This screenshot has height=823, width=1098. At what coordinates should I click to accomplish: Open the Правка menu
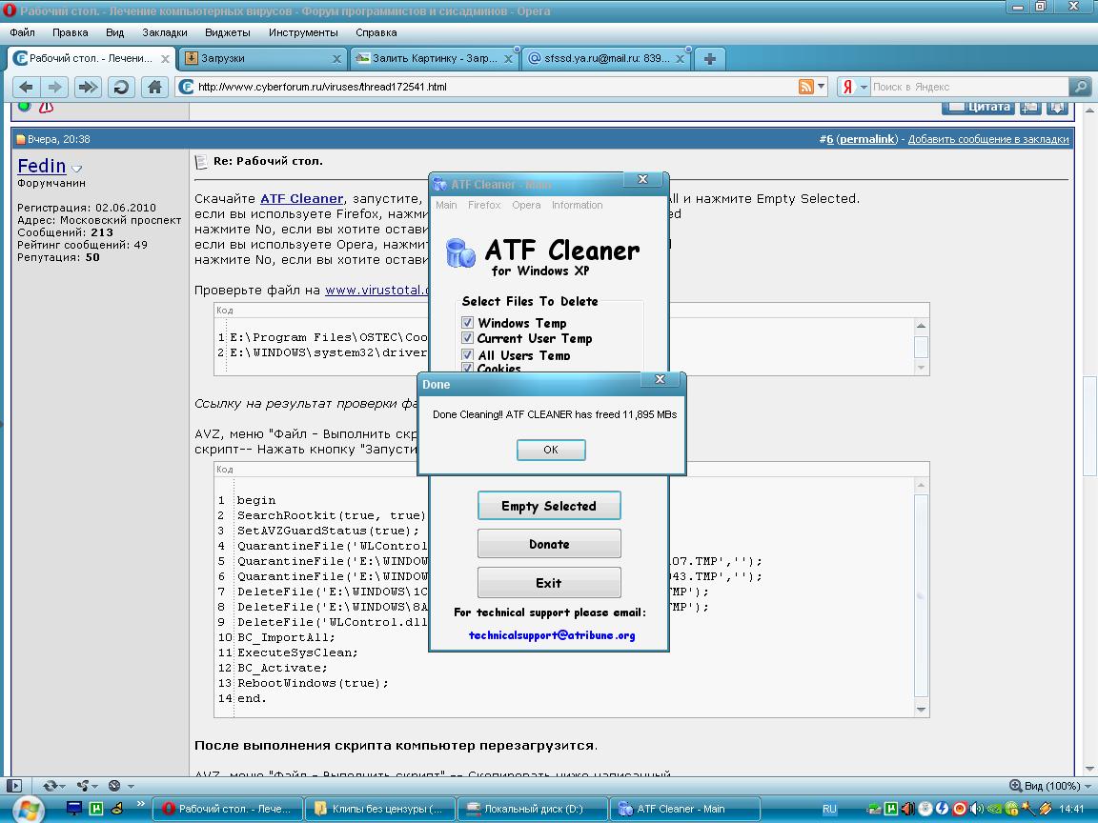70,32
